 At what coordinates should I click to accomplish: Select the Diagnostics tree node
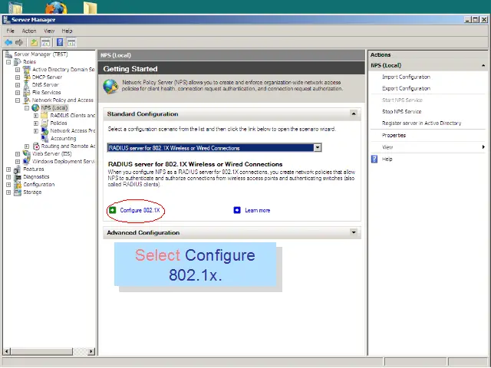click(x=36, y=177)
